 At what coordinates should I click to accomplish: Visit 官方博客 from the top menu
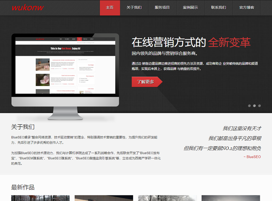coord(247,8)
